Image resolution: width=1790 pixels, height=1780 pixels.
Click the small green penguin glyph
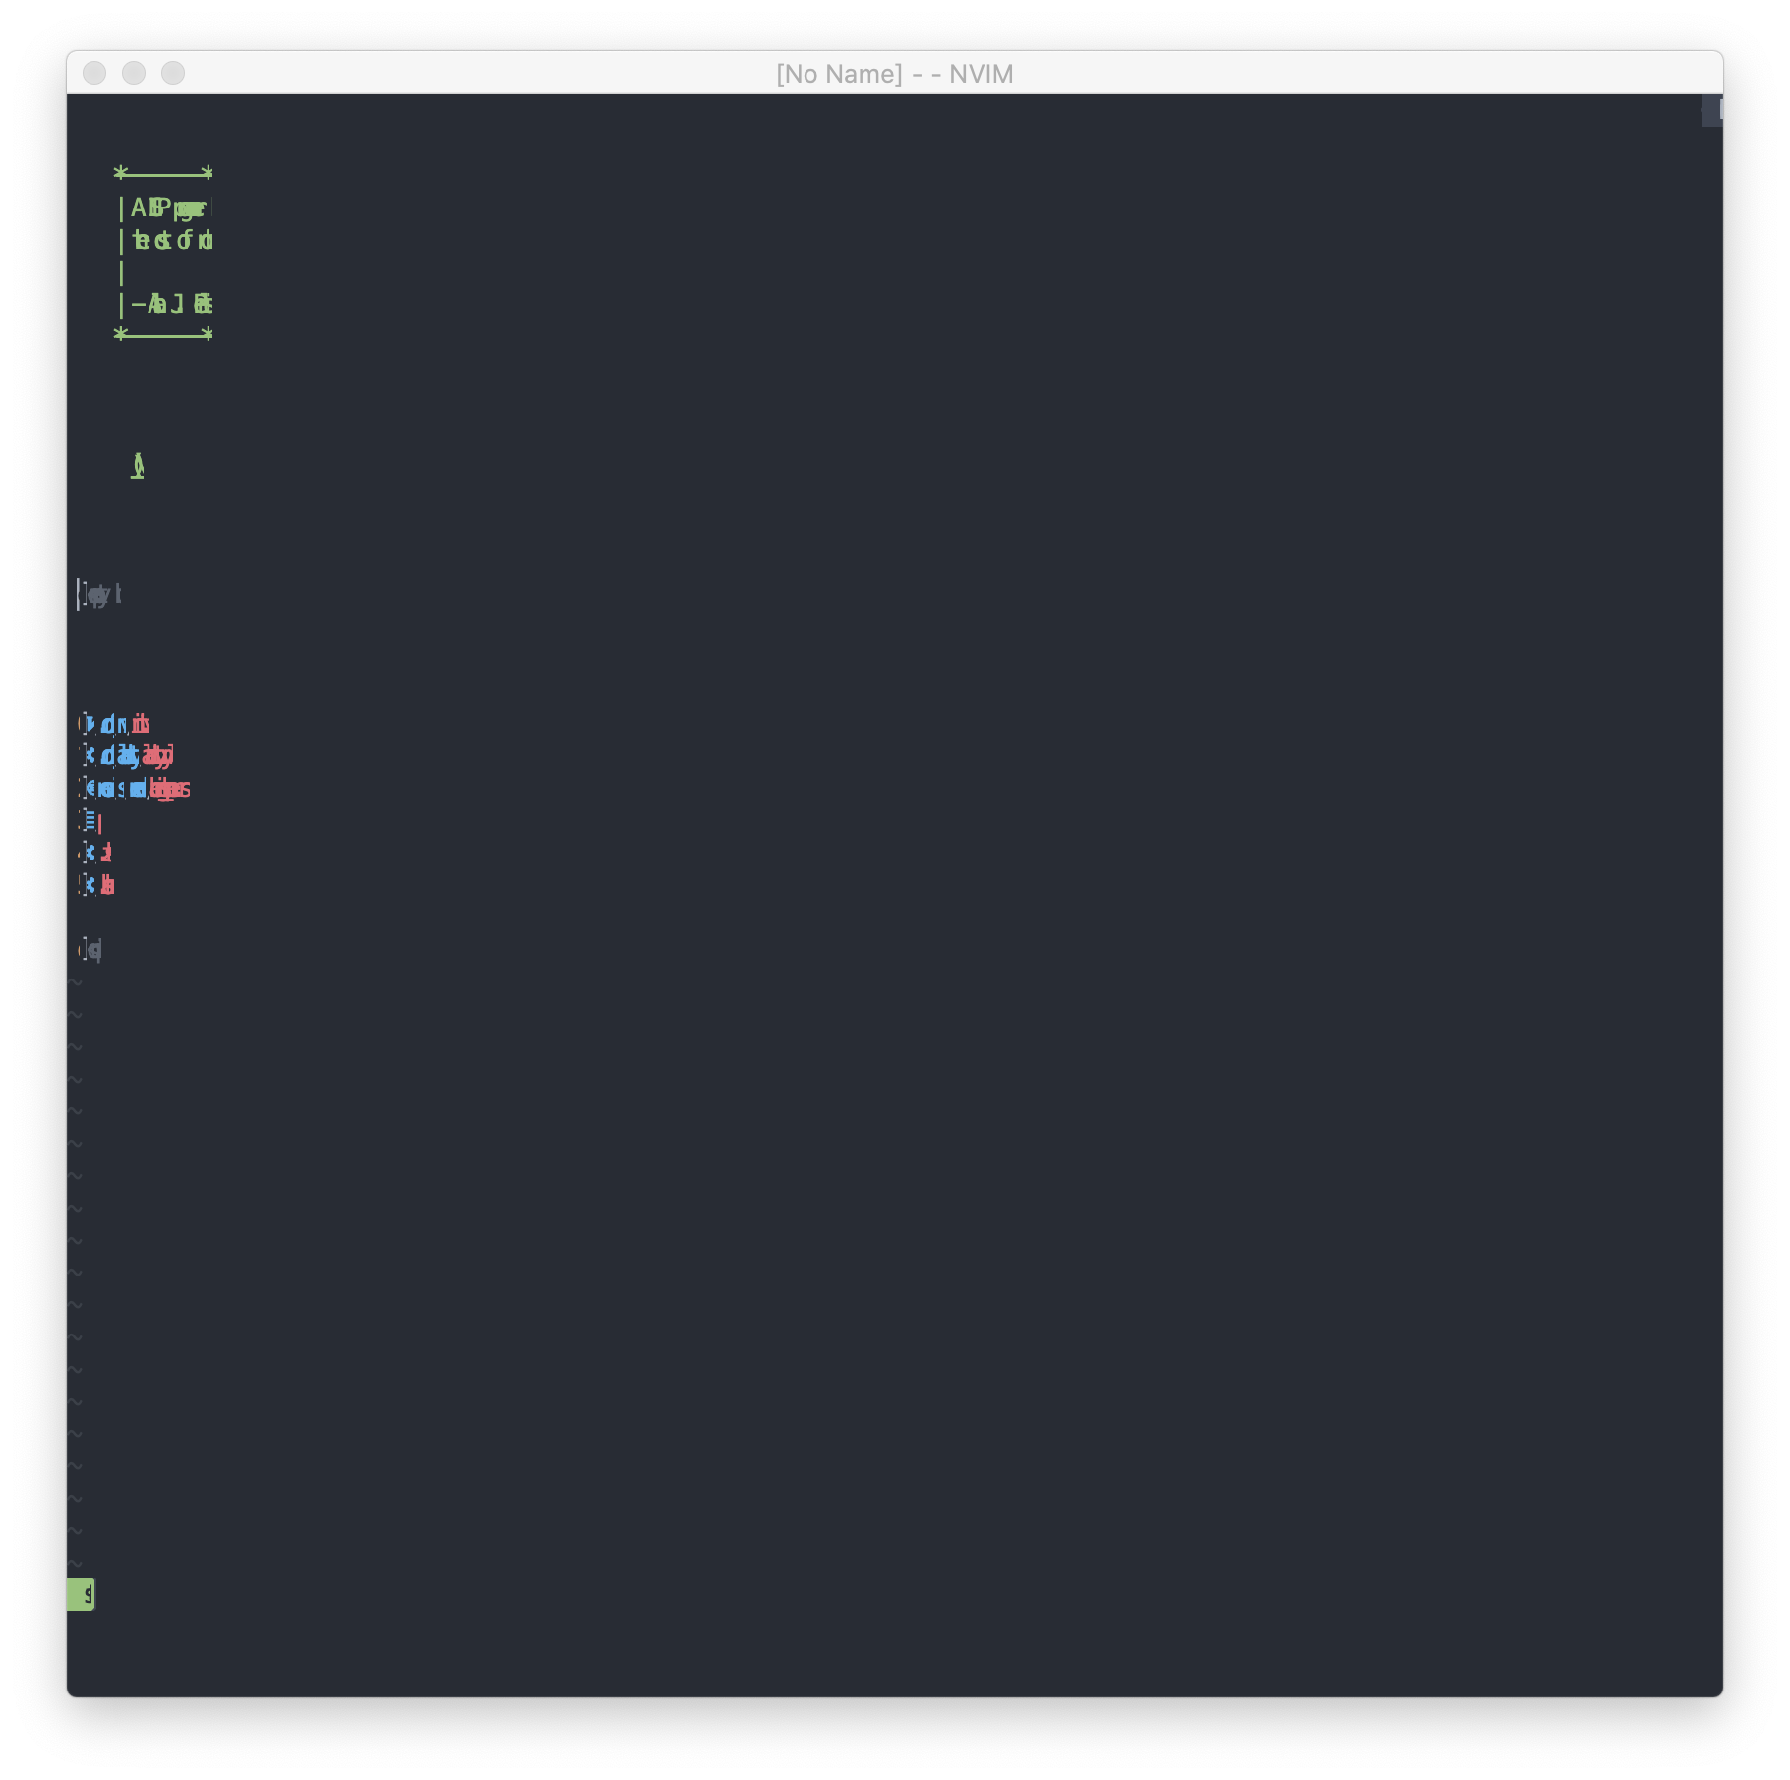pyautogui.click(x=138, y=466)
